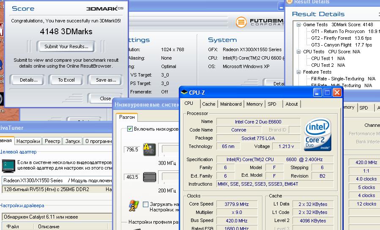Toggle load settings on Windows startup checkbox
This screenshot has width=380, height=230.
click(x=145, y=204)
